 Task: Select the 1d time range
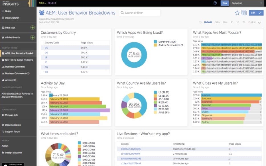point(238,22)
